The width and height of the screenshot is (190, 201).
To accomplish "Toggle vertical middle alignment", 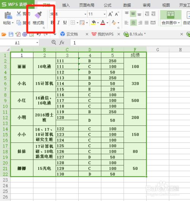I will (133, 14).
